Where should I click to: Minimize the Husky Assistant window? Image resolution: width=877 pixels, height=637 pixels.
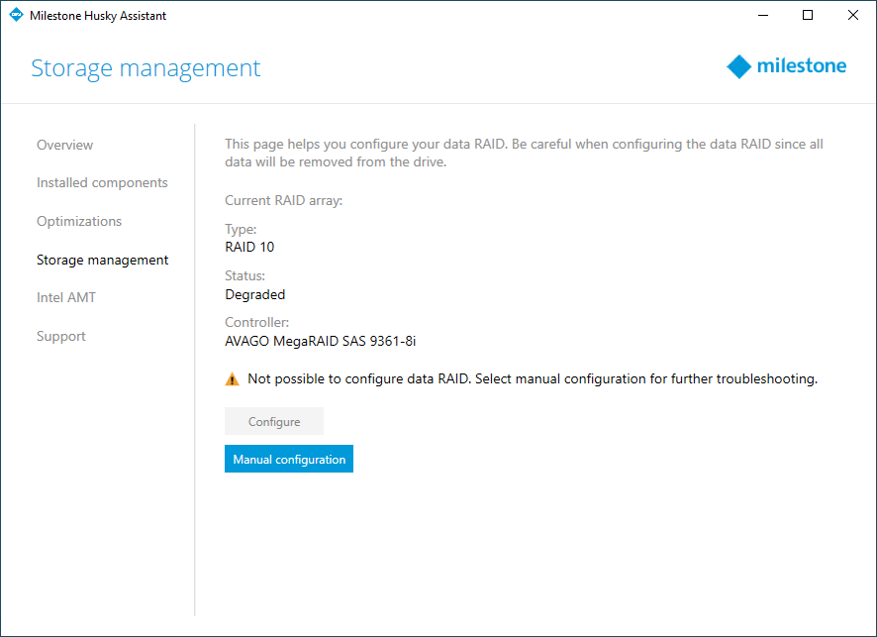763,15
